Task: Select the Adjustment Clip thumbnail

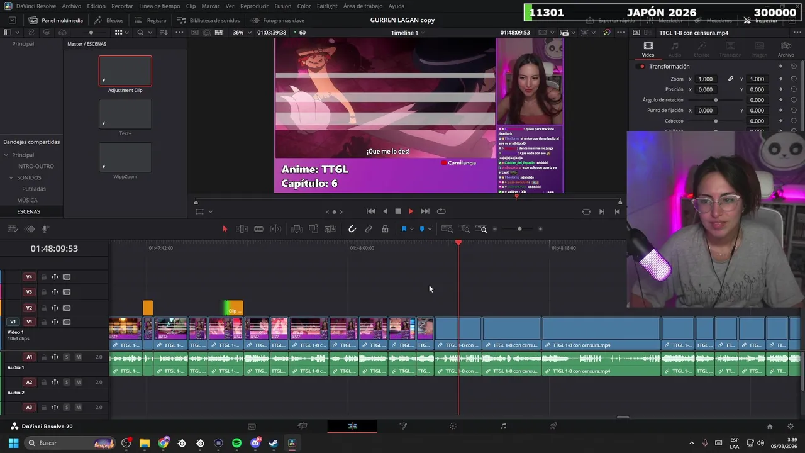Action: point(125,70)
